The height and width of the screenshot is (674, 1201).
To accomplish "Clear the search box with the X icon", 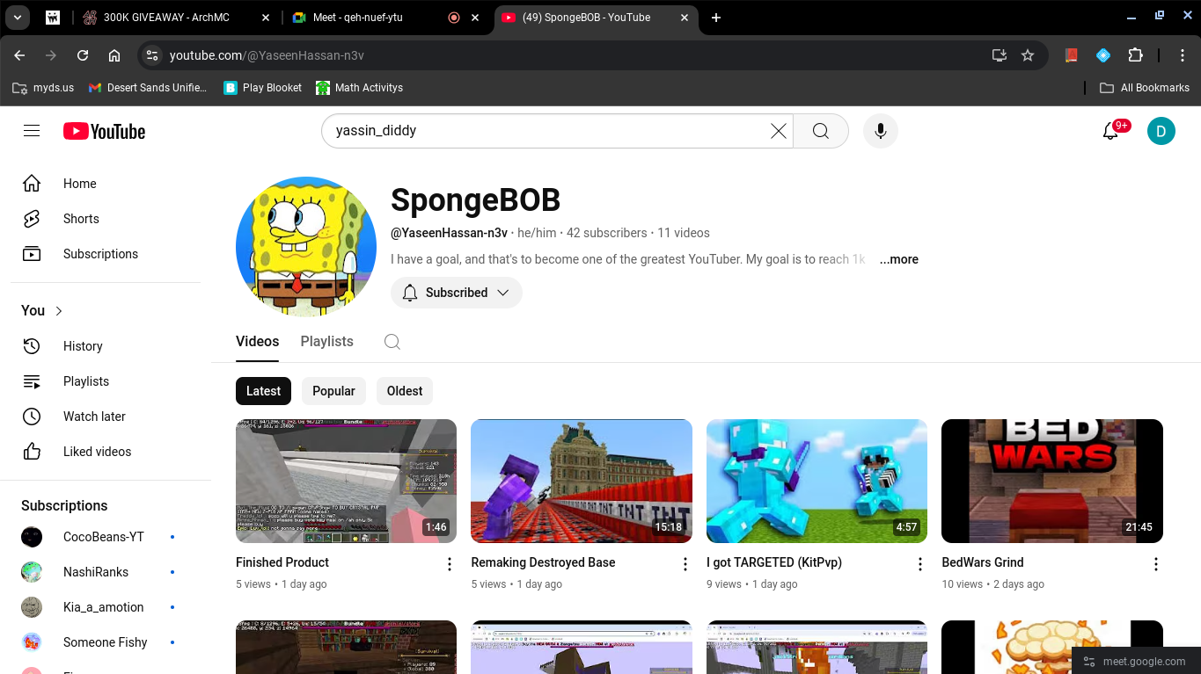I will tap(779, 131).
